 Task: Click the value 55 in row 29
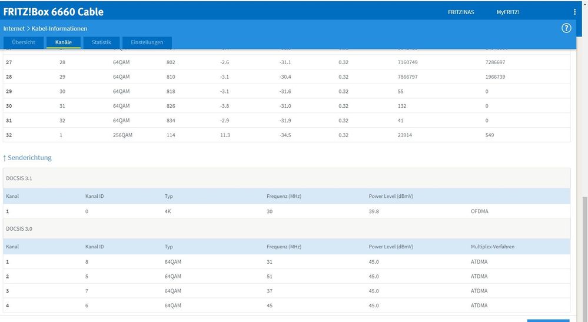[x=401, y=91]
